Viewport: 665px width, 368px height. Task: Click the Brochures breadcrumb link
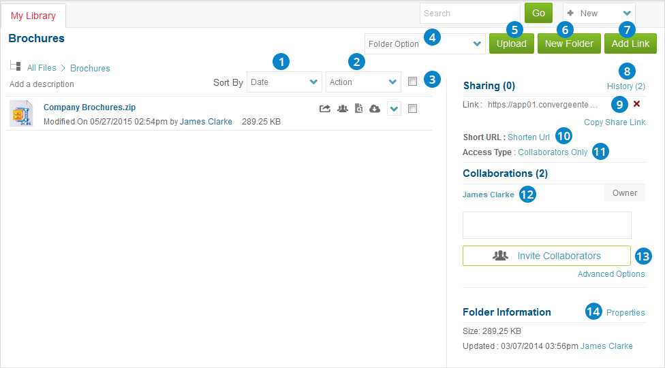tap(90, 68)
